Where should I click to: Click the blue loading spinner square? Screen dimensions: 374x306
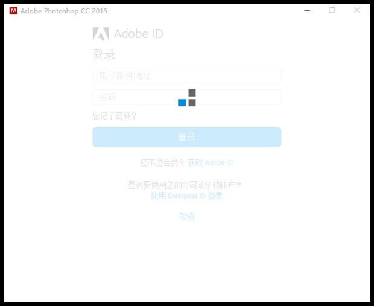[x=182, y=103]
